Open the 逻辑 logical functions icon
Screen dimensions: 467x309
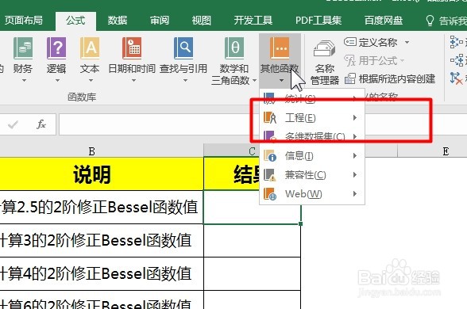click(56, 48)
